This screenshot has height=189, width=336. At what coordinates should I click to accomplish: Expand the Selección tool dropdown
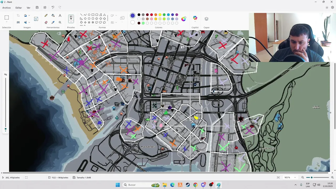[x=7, y=22]
